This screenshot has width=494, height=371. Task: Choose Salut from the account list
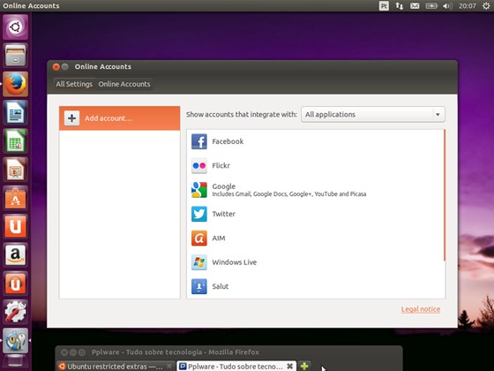pos(315,286)
